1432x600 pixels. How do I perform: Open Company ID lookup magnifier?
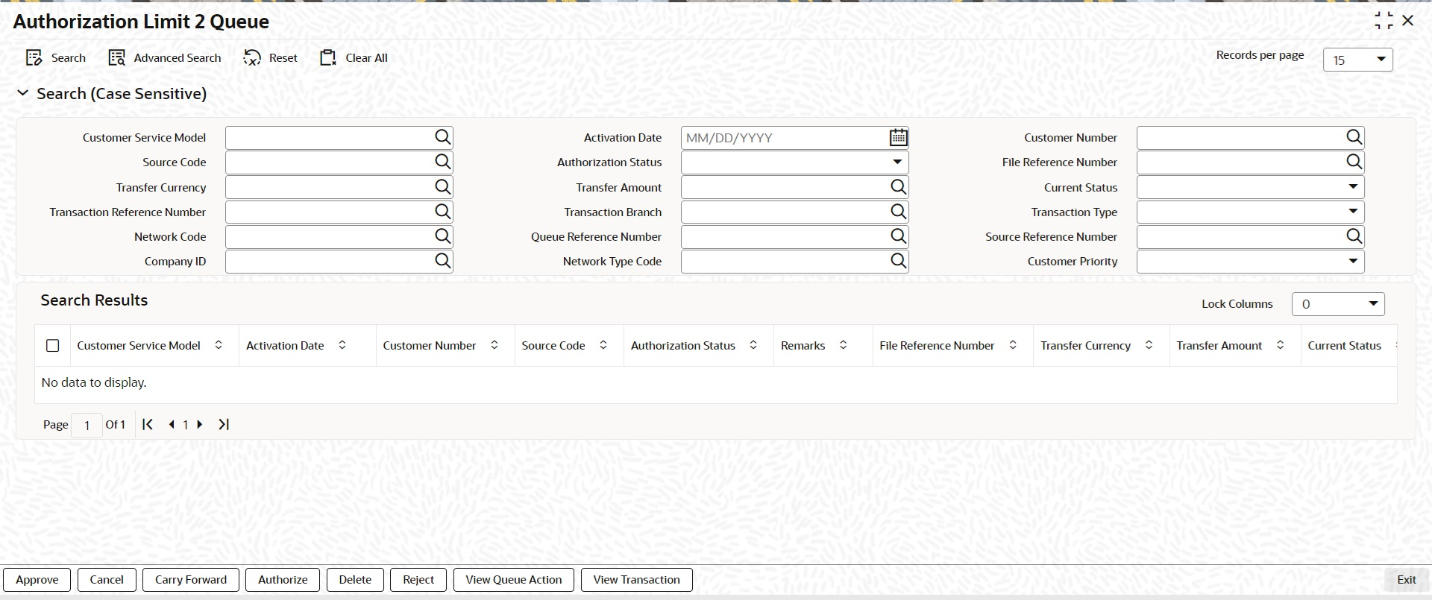443,261
